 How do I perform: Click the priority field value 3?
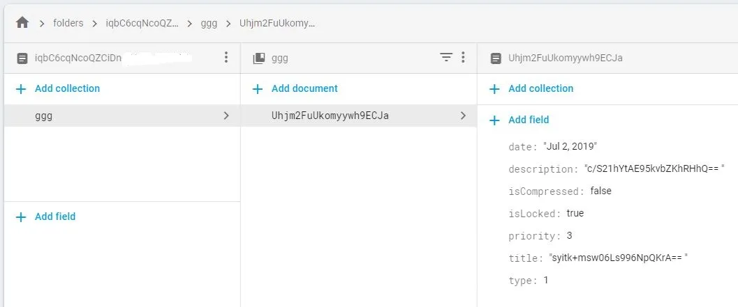pos(570,236)
